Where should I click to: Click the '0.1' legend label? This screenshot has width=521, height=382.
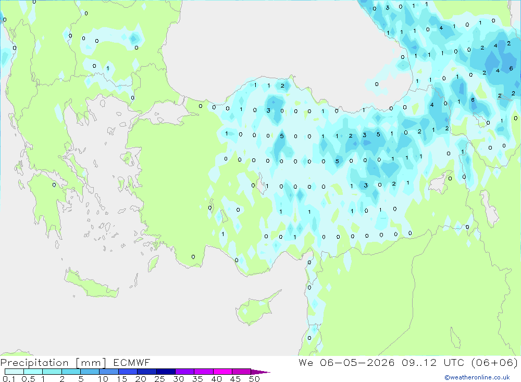click(9, 379)
